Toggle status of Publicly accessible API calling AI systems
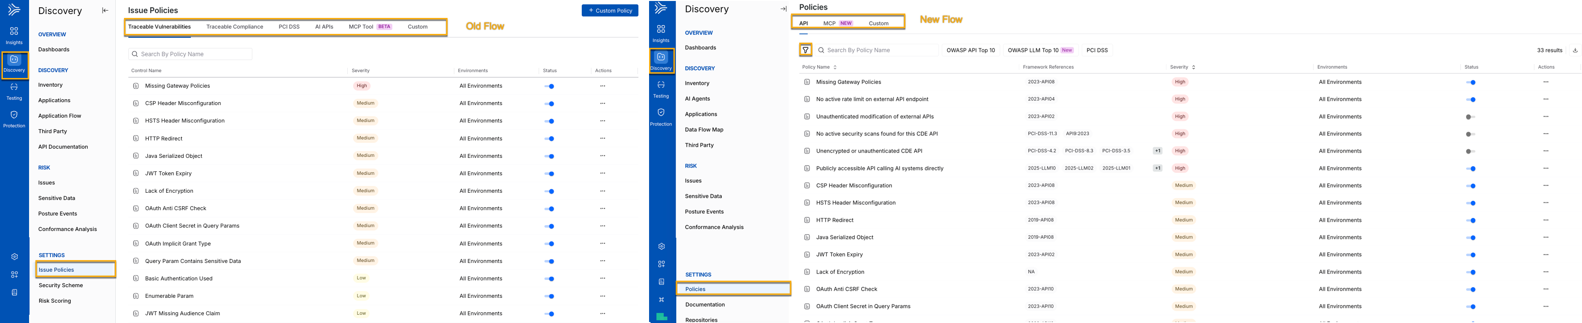Image resolution: width=1582 pixels, height=323 pixels. point(1470,168)
